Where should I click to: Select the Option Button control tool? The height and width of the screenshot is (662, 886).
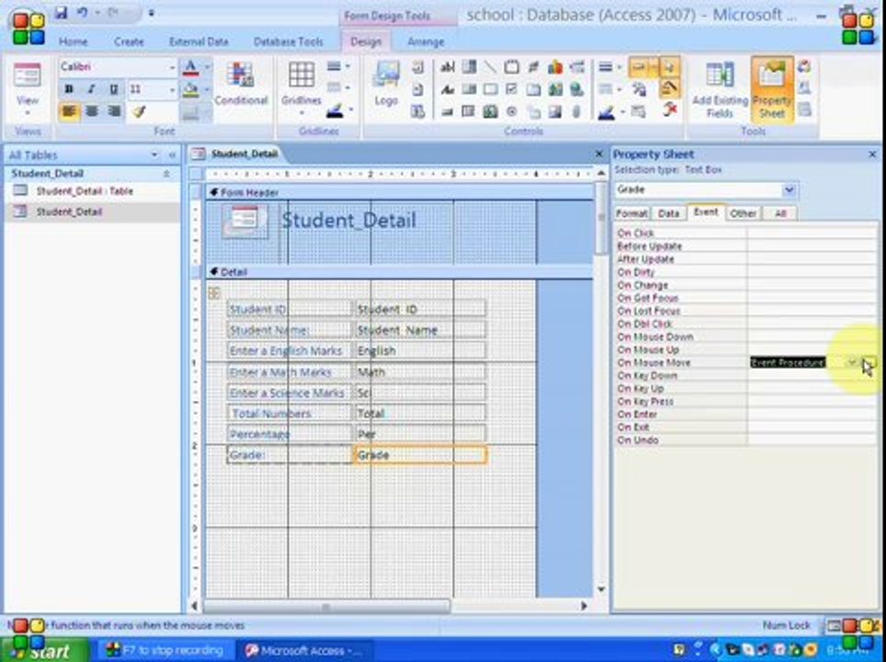(511, 111)
